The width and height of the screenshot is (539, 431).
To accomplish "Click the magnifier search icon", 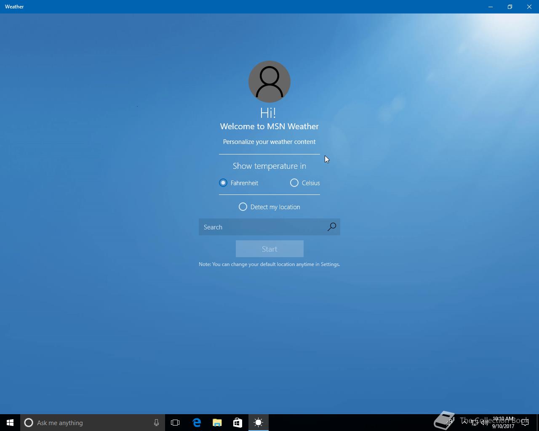I will pyautogui.click(x=332, y=227).
